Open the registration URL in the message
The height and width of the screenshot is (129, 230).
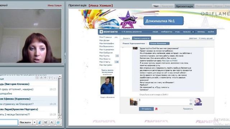(170, 61)
